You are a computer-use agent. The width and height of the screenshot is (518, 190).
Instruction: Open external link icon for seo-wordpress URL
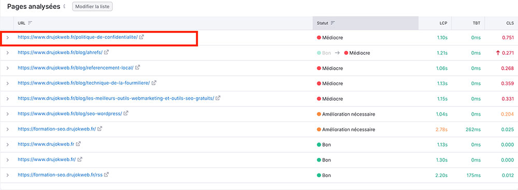click(x=126, y=113)
